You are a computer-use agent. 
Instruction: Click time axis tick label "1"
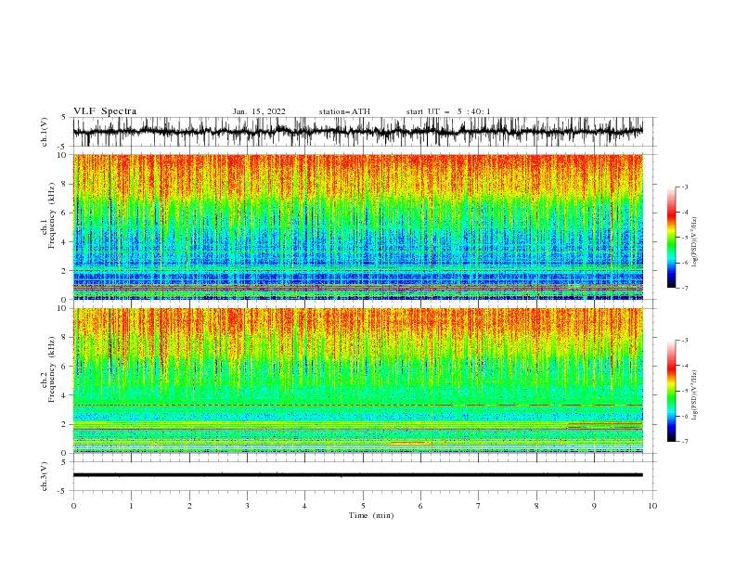131,506
